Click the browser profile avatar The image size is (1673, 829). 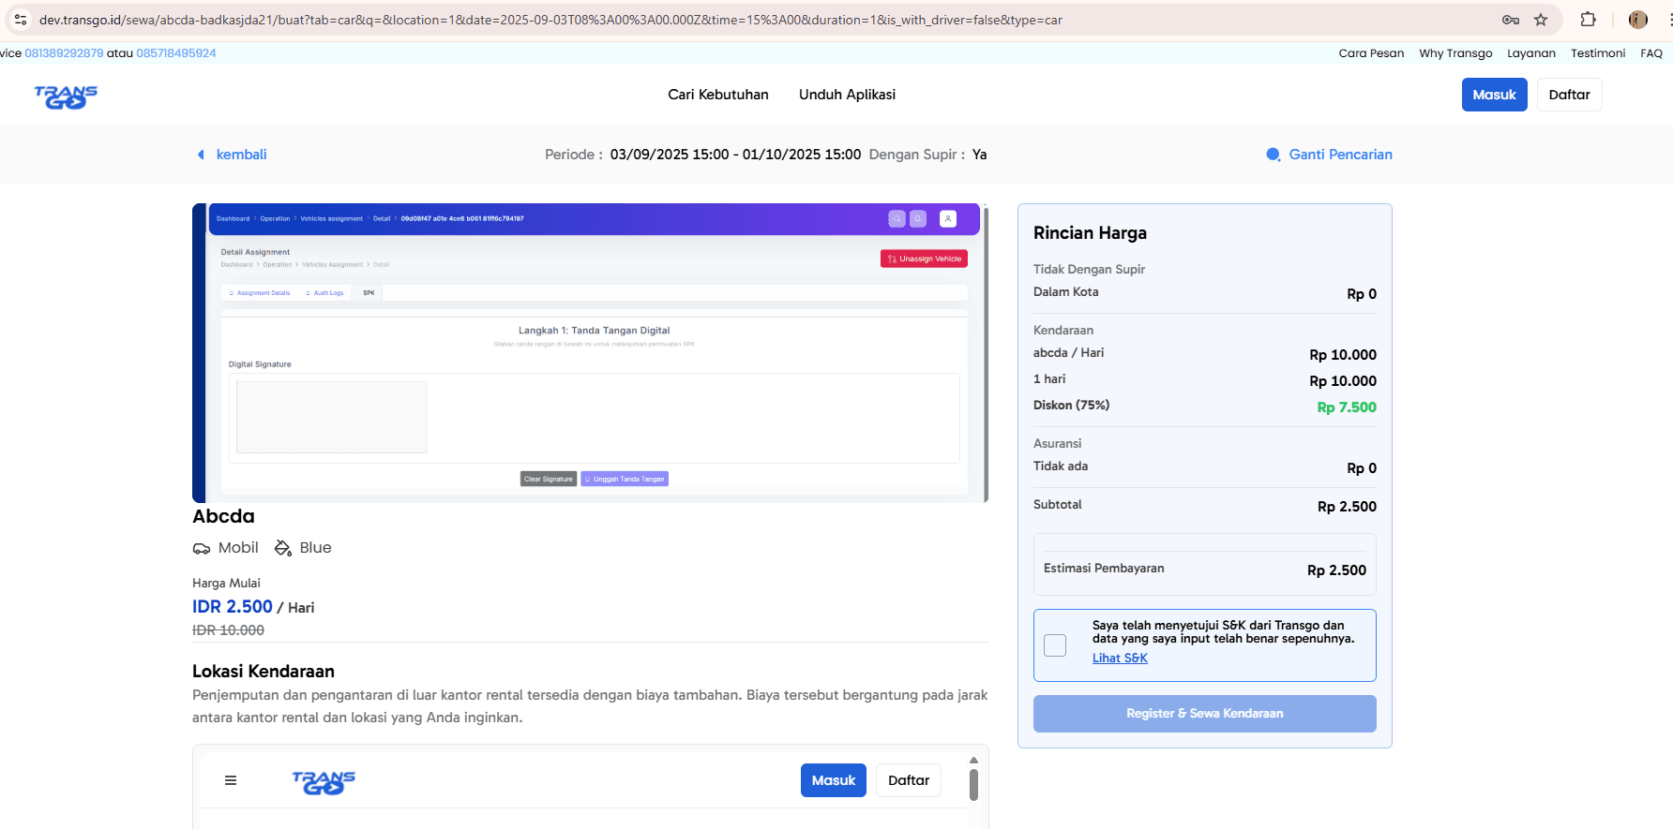point(1638,20)
